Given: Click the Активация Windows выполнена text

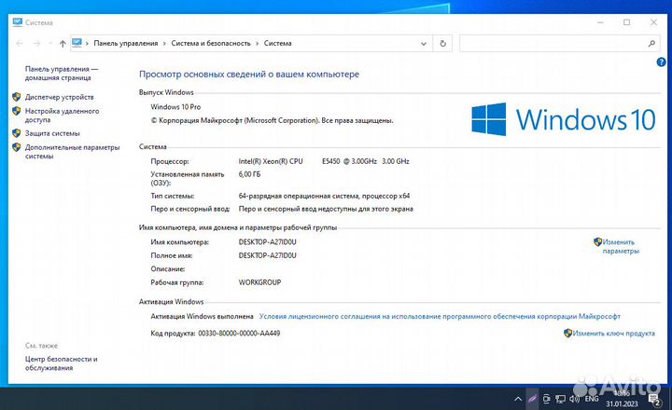Looking at the screenshot, I should 202,316.
